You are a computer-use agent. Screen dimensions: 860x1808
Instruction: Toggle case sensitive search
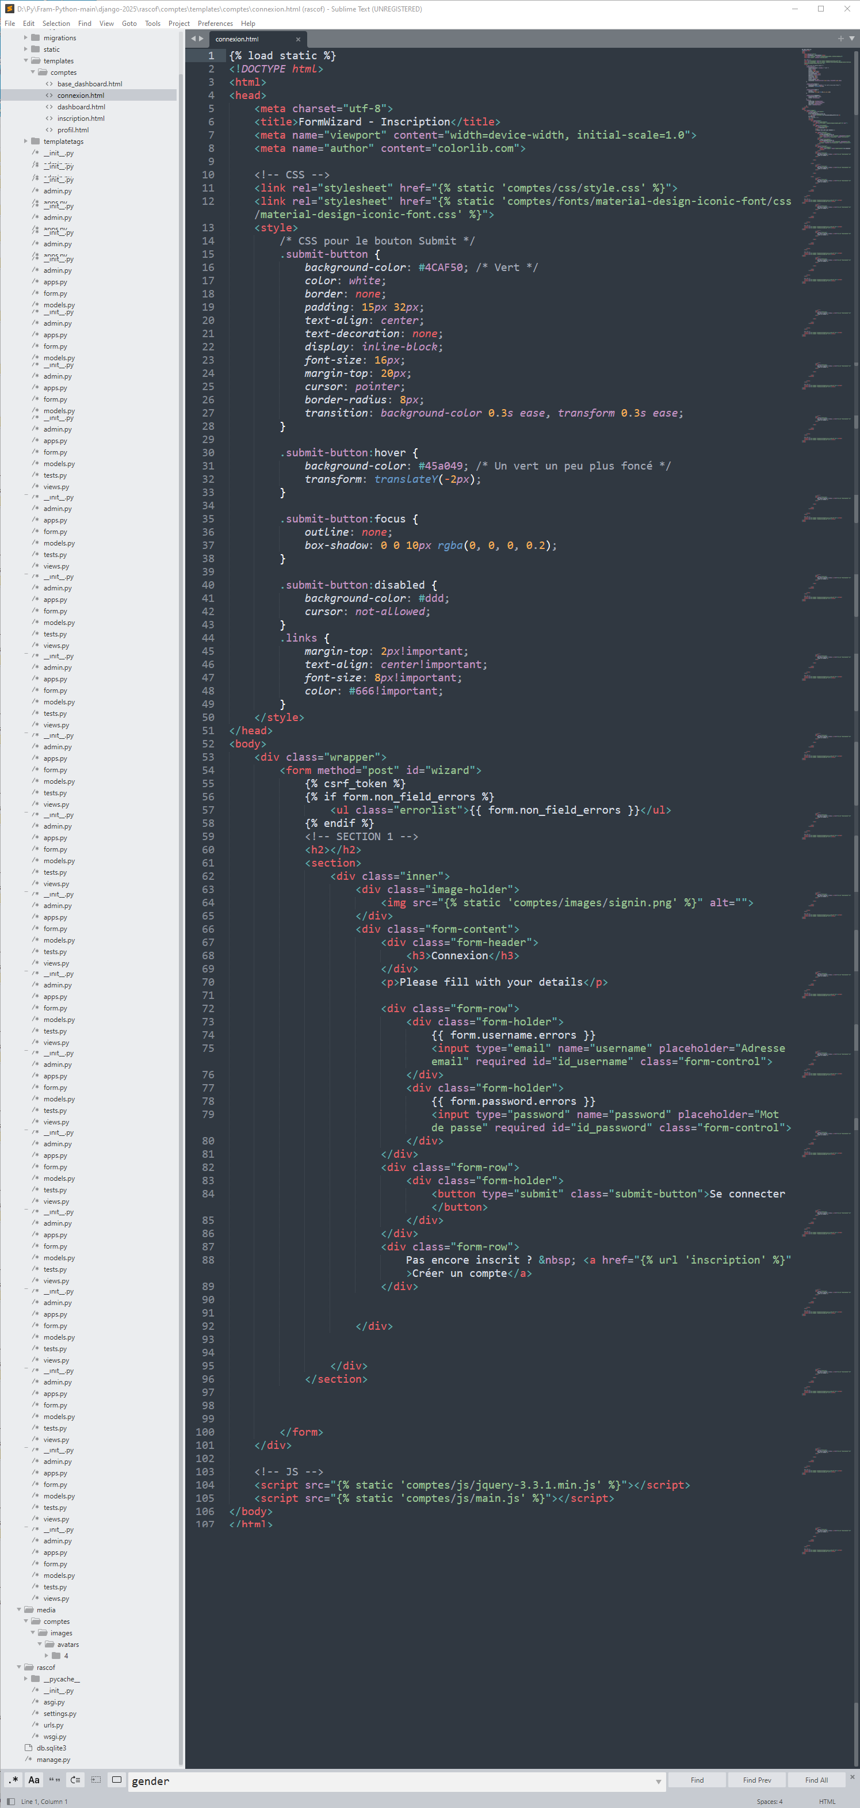34,1780
